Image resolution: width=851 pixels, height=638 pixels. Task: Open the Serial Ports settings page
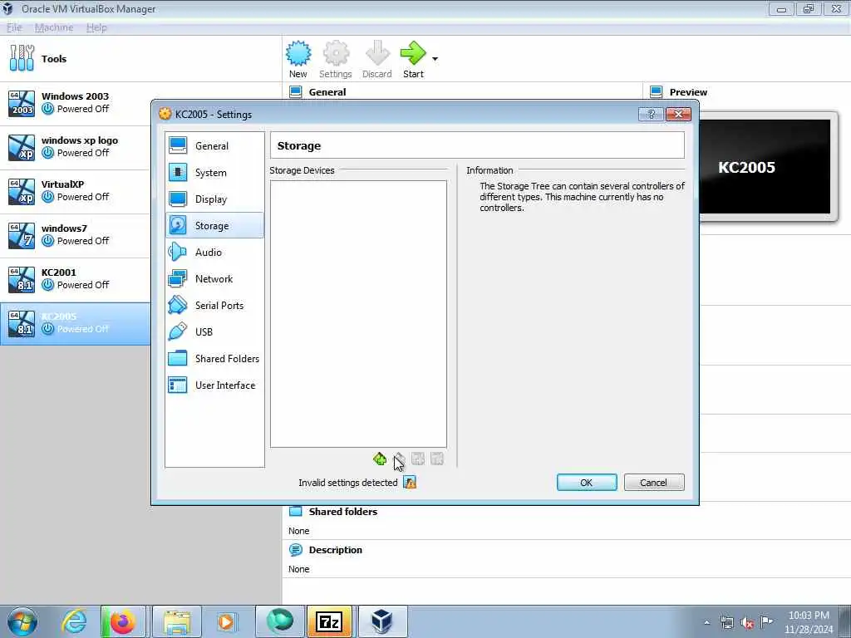[214, 306]
